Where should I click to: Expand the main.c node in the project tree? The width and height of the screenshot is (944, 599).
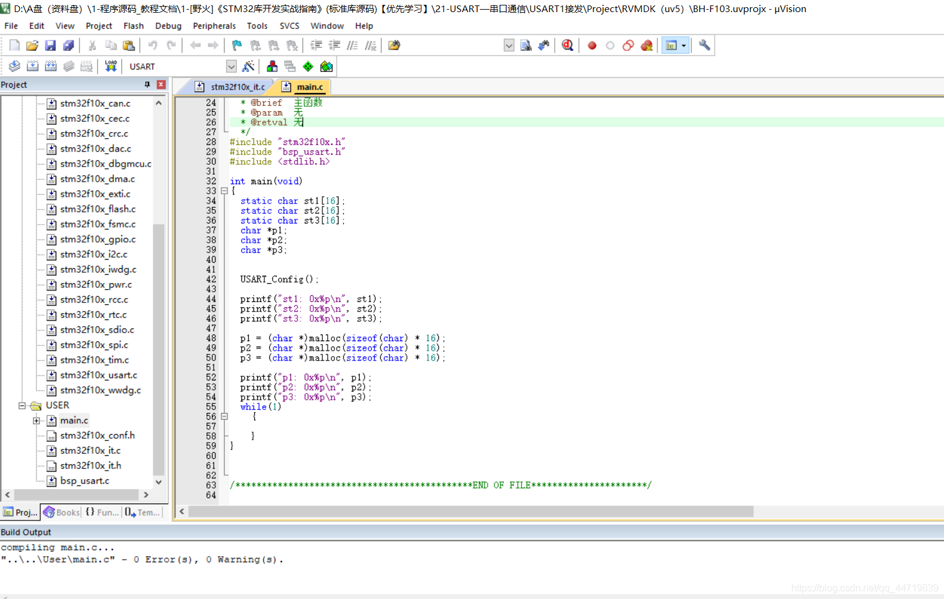tap(37, 421)
